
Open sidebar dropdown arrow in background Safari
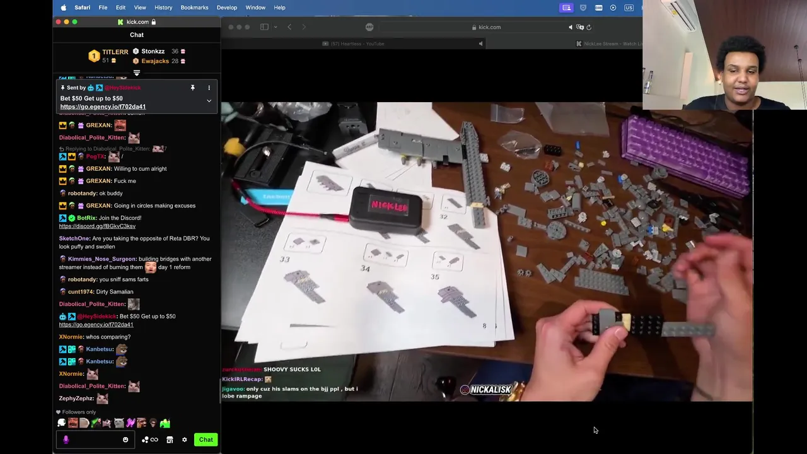[x=276, y=27]
